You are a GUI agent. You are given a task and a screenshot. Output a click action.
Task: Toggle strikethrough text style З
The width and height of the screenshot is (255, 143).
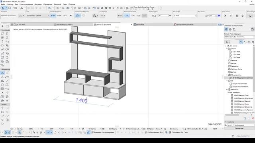[243, 16]
